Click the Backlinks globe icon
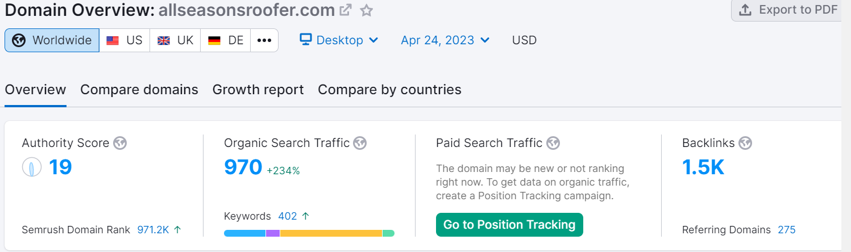Screen dimensions: 851x252 pyautogui.click(x=745, y=143)
